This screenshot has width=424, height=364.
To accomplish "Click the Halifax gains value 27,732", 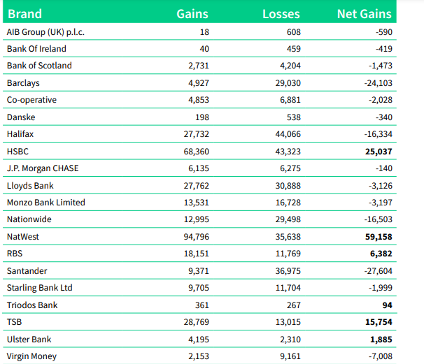I will [194, 134].
